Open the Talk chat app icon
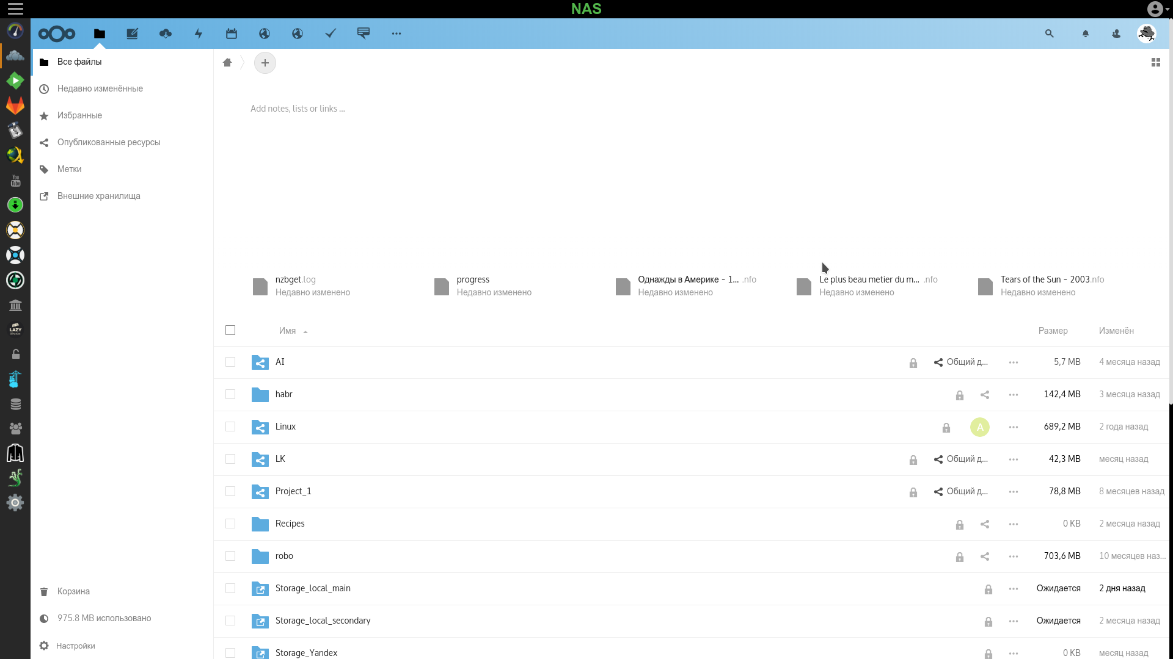Viewport: 1173px width, 659px height. click(364, 34)
